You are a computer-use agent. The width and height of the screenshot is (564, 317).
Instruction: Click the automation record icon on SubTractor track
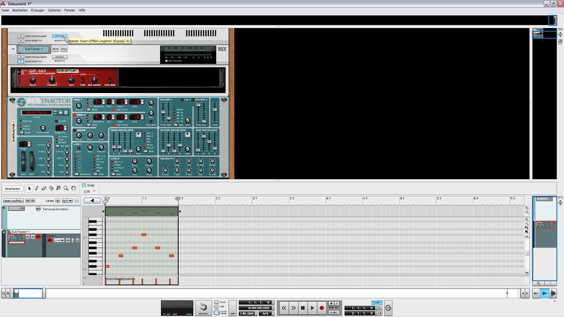(x=38, y=237)
